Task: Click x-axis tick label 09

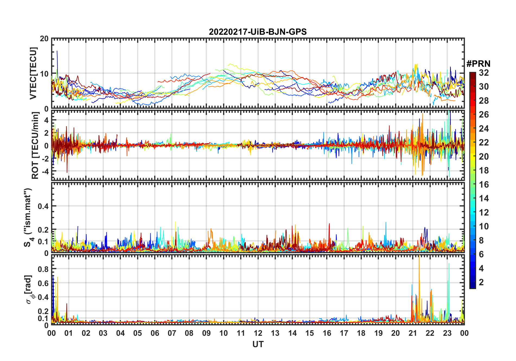Action: (x=206, y=333)
